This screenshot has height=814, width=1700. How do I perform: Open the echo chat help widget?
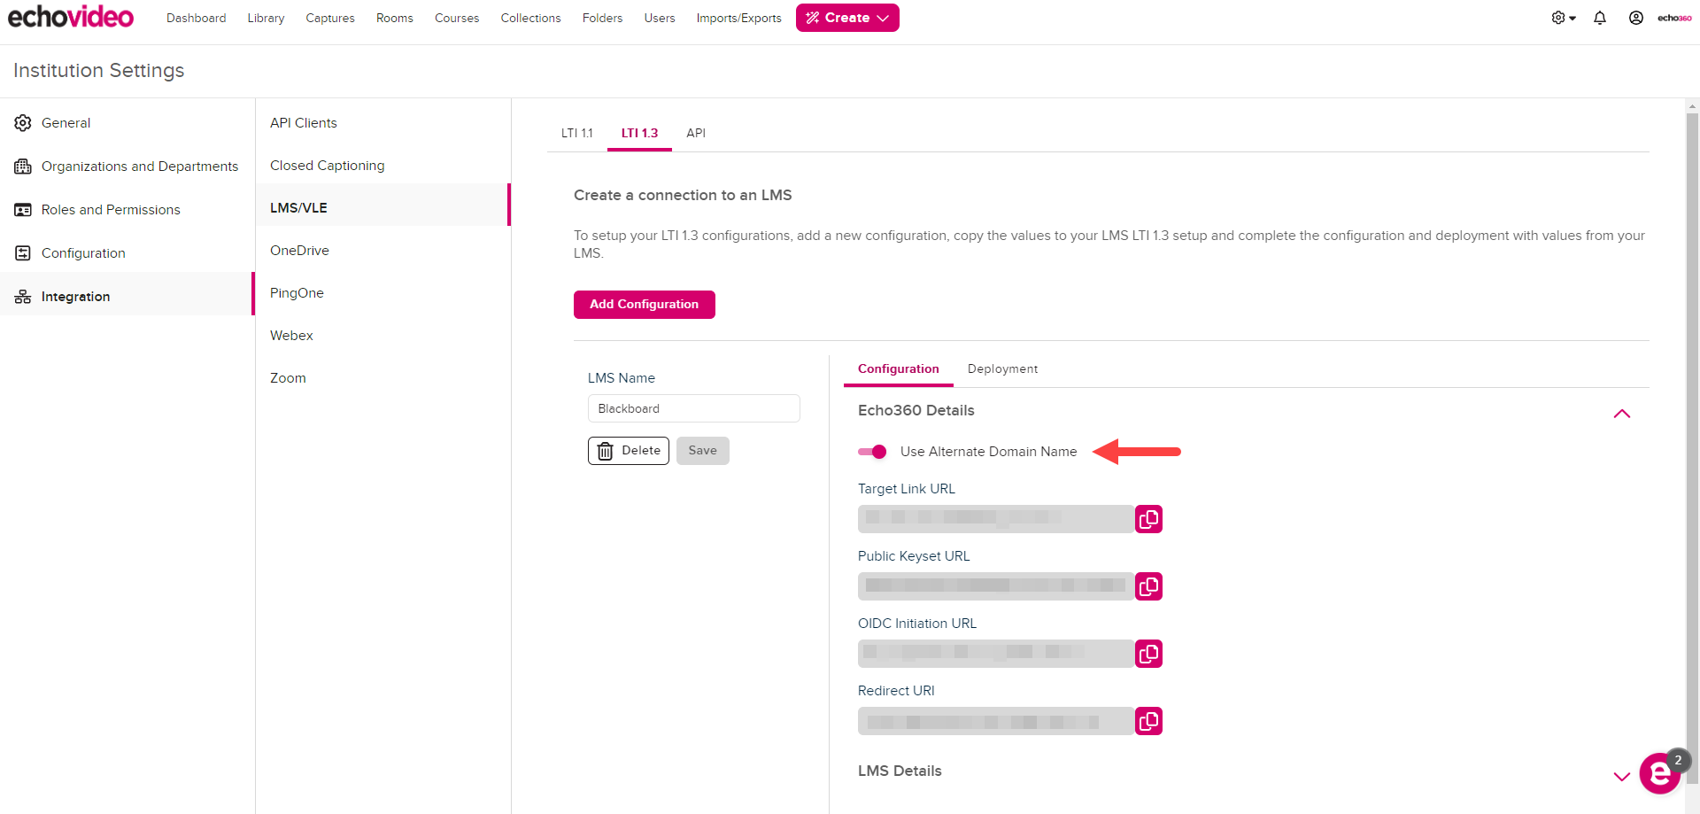coord(1660,773)
